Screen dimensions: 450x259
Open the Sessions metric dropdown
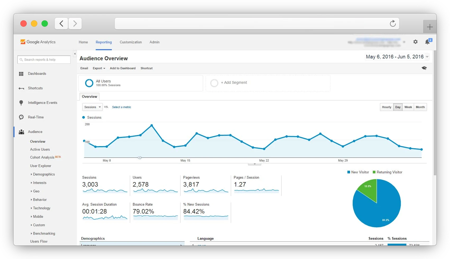[x=92, y=107]
